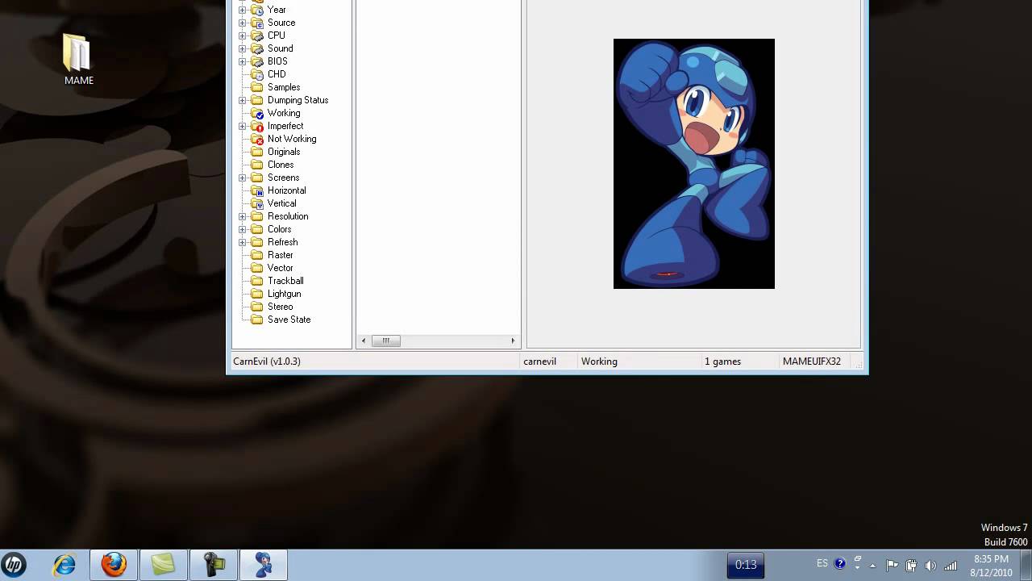Click the 0:13 recording timer button

click(746, 565)
